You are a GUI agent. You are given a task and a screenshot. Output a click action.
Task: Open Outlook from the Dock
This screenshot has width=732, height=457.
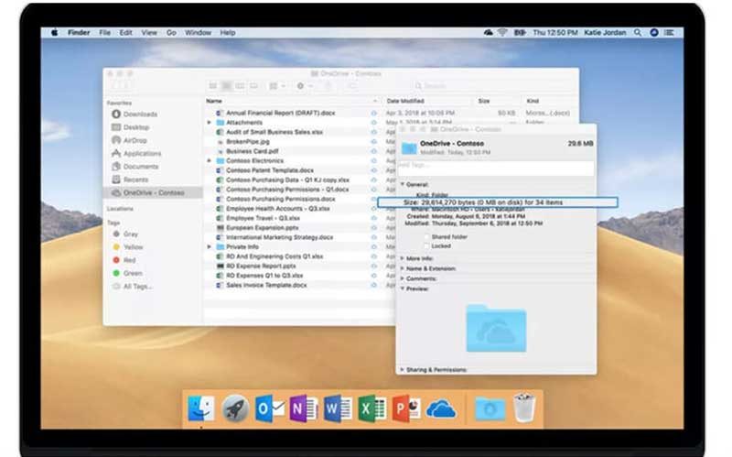[x=269, y=408]
